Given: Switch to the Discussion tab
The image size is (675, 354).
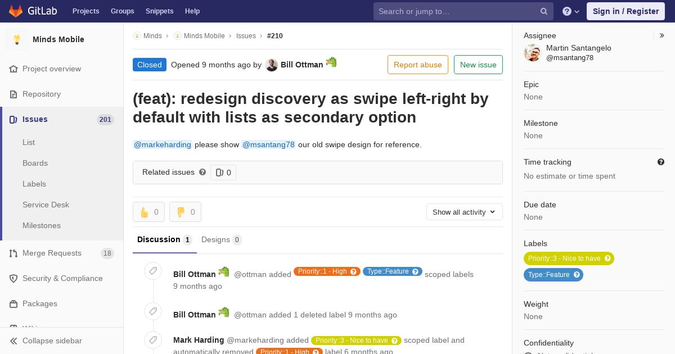Looking at the screenshot, I should [165, 239].
